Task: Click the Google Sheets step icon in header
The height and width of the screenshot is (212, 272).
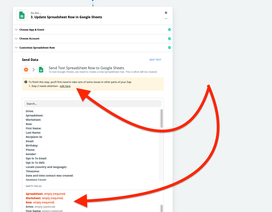Action: coord(22,15)
